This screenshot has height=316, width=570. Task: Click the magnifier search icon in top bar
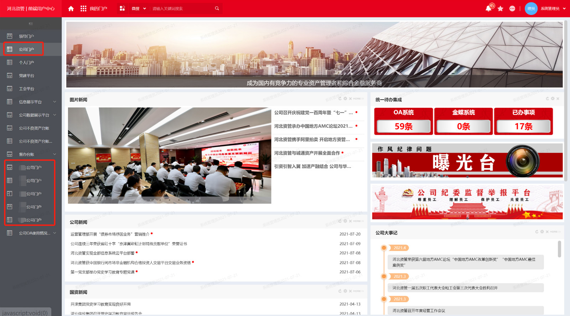[x=217, y=8]
